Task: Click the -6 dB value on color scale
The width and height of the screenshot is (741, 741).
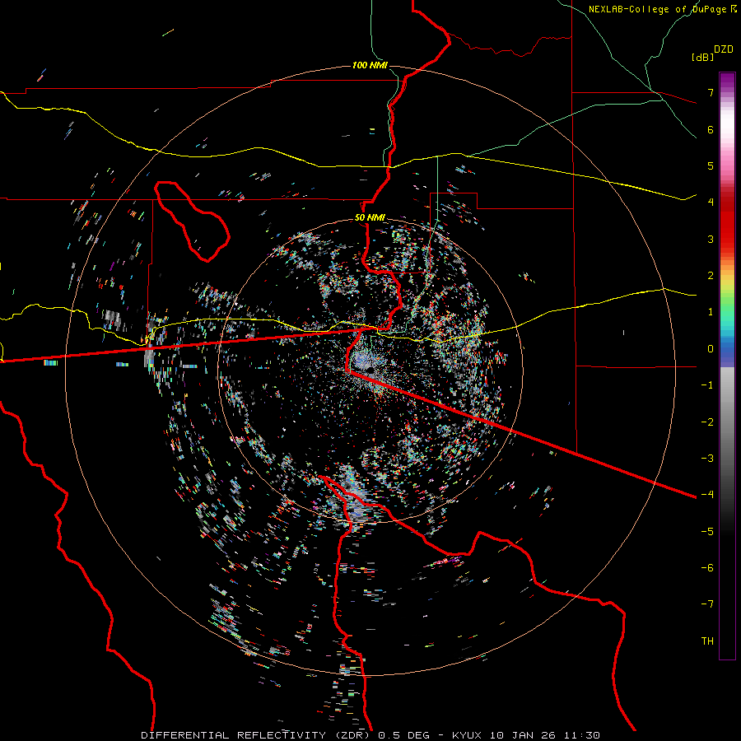Action: [x=707, y=568]
